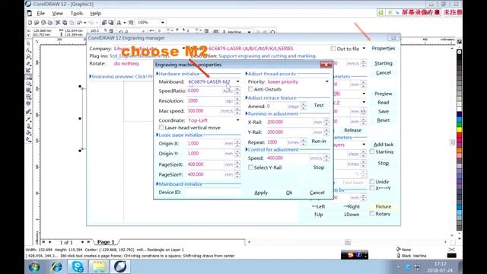Click the New document toolbar icon
This screenshot has height=274, width=487.
(30, 23)
